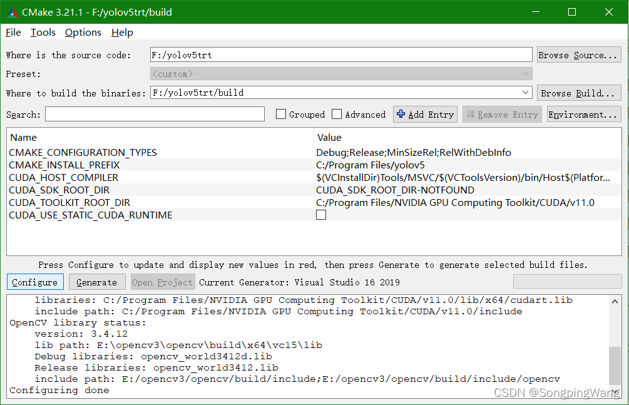This screenshot has width=629, height=405.
Task: Maximize the CMake window
Action: point(572,12)
